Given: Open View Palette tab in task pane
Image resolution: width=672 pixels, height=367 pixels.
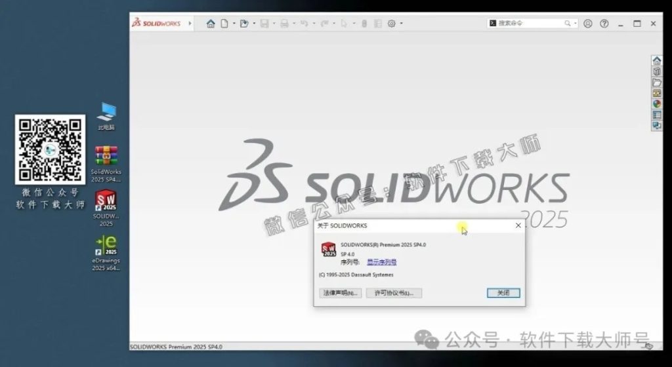Looking at the screenshot, I should coord(656,93).
